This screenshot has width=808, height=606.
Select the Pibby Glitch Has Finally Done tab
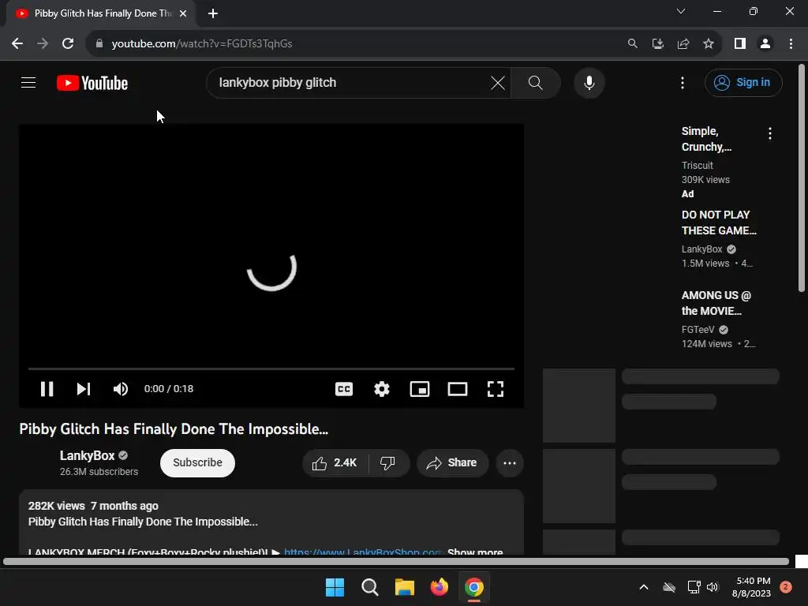(101, 13)
